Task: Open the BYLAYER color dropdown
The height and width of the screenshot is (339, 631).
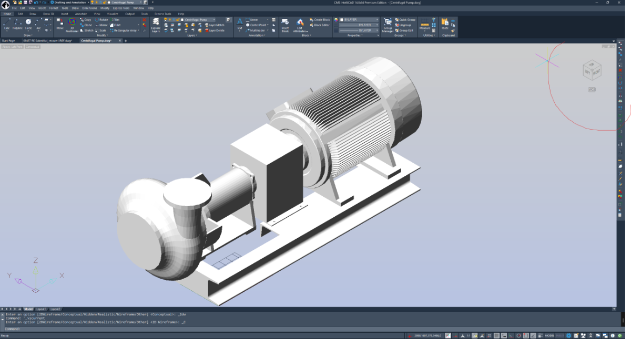Action: point(359,19)
